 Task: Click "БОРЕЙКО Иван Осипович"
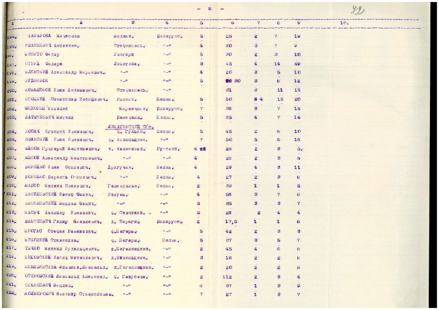coord(57,167)
